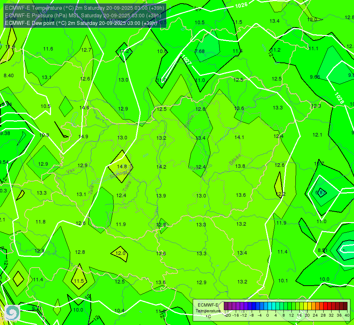This screenshot has height=325, width=354.
Task: Click the Zala county label
Action: [x=91, y=190]
